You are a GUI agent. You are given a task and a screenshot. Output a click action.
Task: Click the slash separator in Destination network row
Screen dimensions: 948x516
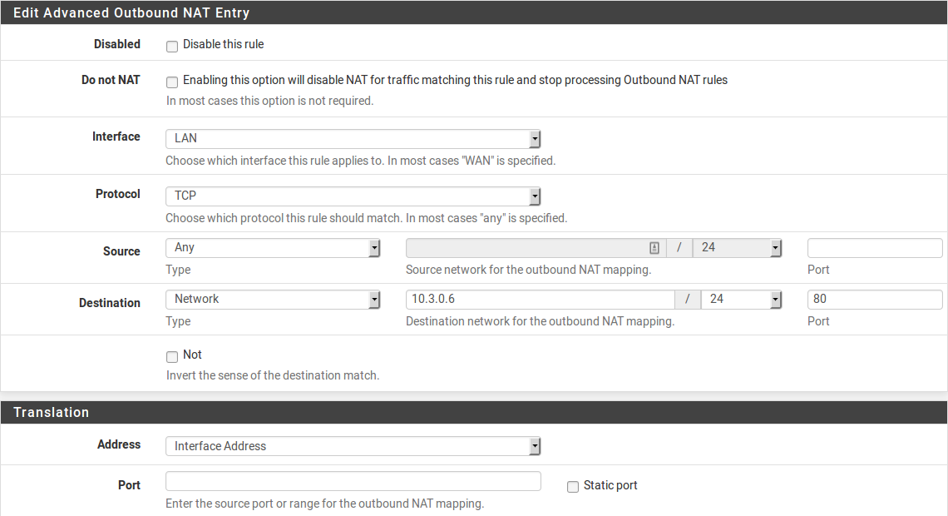[x=688, y=300]
